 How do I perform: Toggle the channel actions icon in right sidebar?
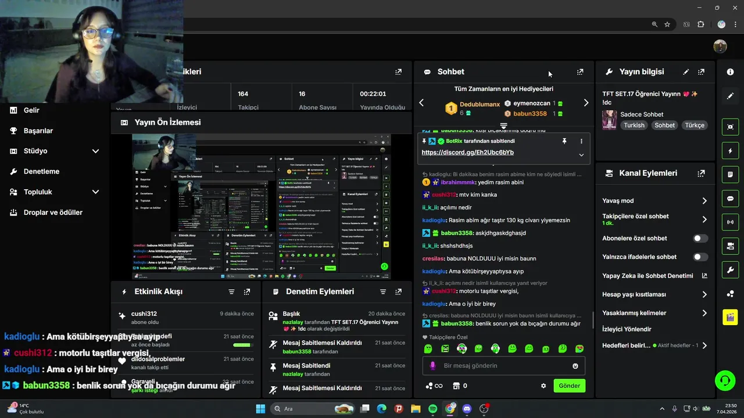coord(730,246)
